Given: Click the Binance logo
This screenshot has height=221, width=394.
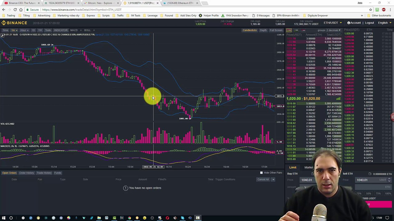Looking at the screenshot, I should (14, 23).
